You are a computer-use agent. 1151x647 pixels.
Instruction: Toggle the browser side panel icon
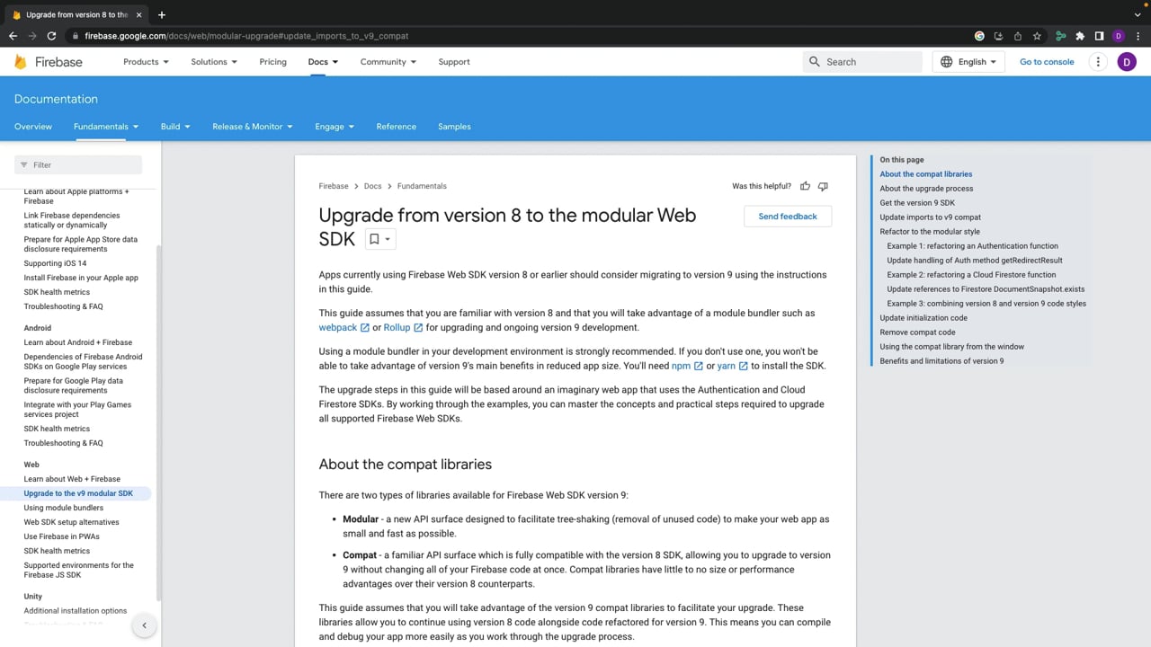pyautogui.click(x=1099, y=36)
